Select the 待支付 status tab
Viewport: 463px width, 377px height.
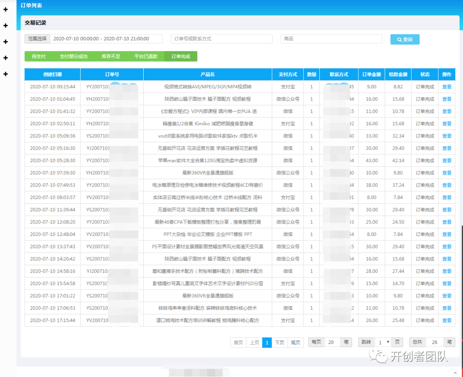[x=39, y=56]
